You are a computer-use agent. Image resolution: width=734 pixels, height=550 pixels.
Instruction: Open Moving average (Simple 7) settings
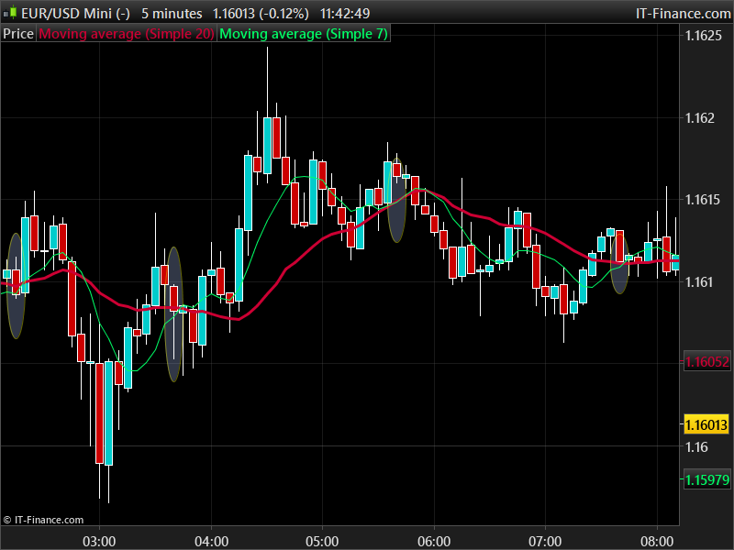[304, 34]
